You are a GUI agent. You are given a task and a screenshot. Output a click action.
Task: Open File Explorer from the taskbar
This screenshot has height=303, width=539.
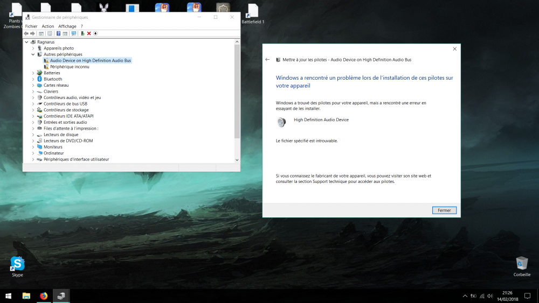26,295
